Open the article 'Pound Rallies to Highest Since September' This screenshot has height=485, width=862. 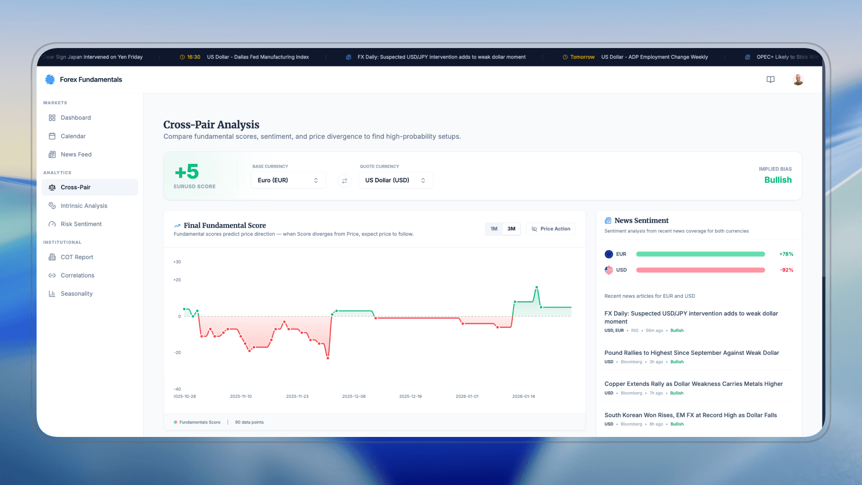[x=691, y=353]
